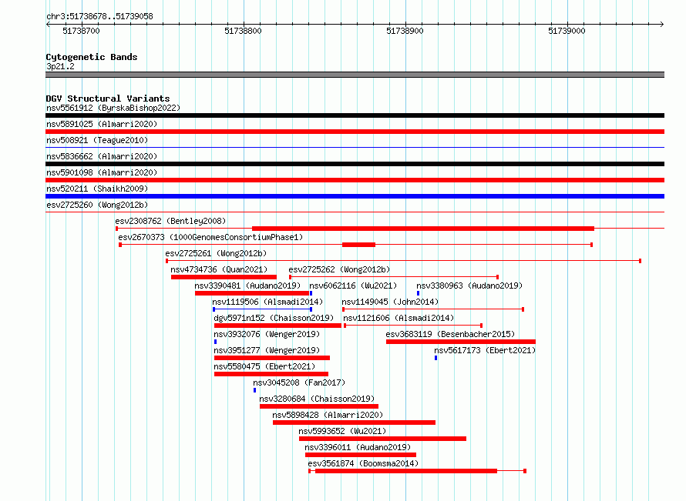Viewport: 686px width, 501px height.
Task: Select the nsv1149045 (John2014) label
Action: [390, 302]
